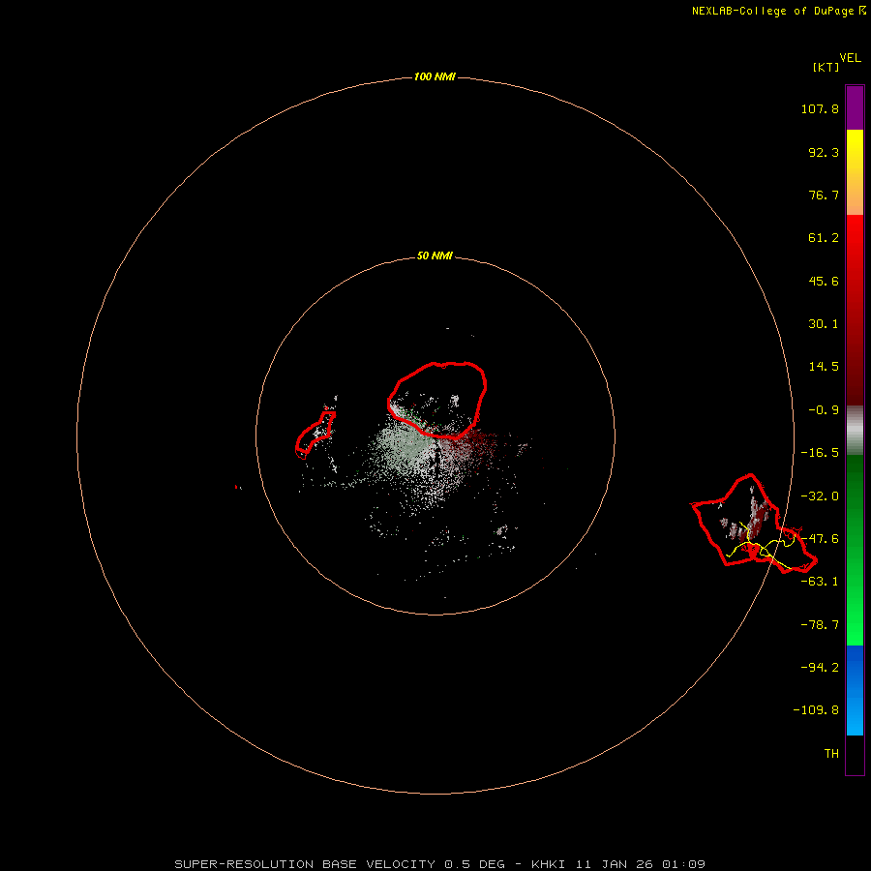This screenshot has height=871, width=871.
Task: Click the 45.6 legend value
Action: point(824,281)
